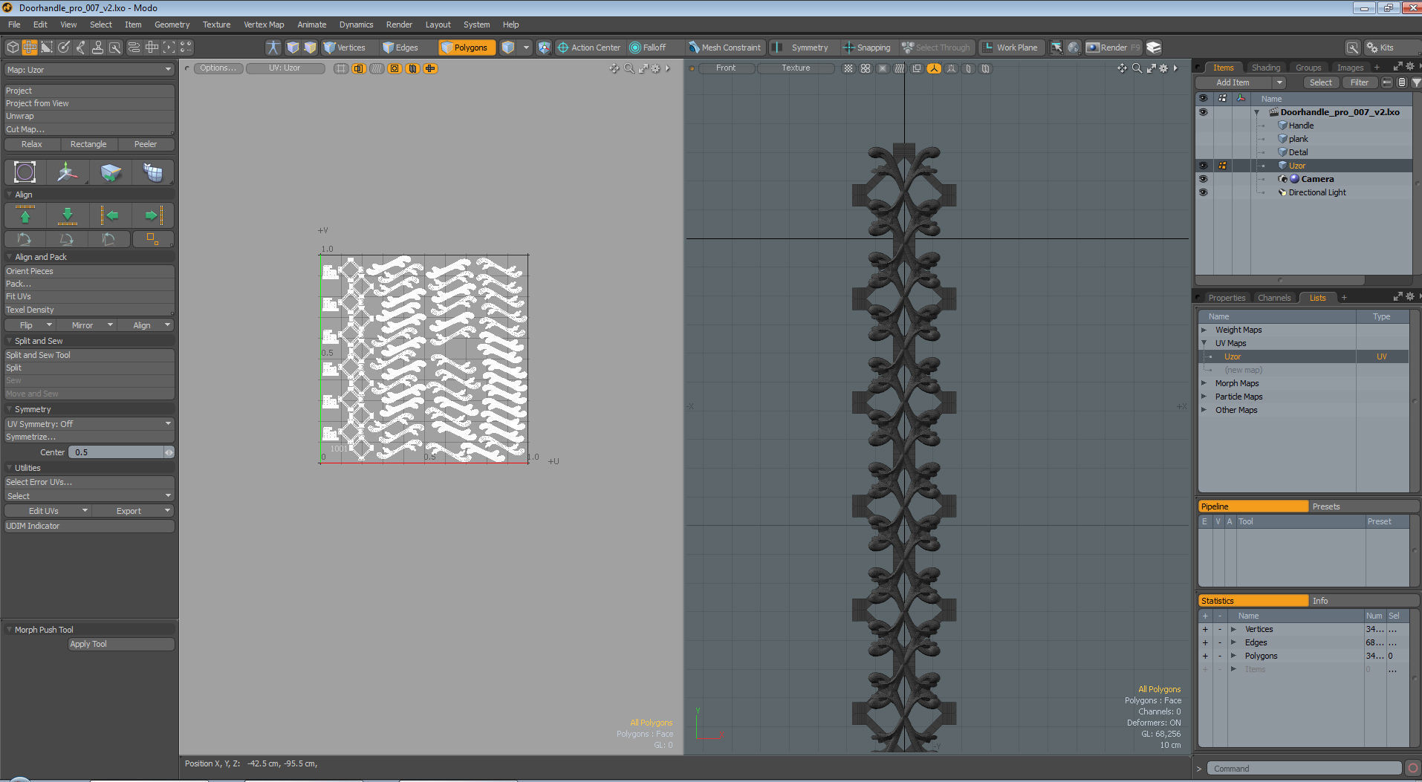Click the orange squares scale icon
Viewport: 1422px width, 782px height.
point(152,238)
